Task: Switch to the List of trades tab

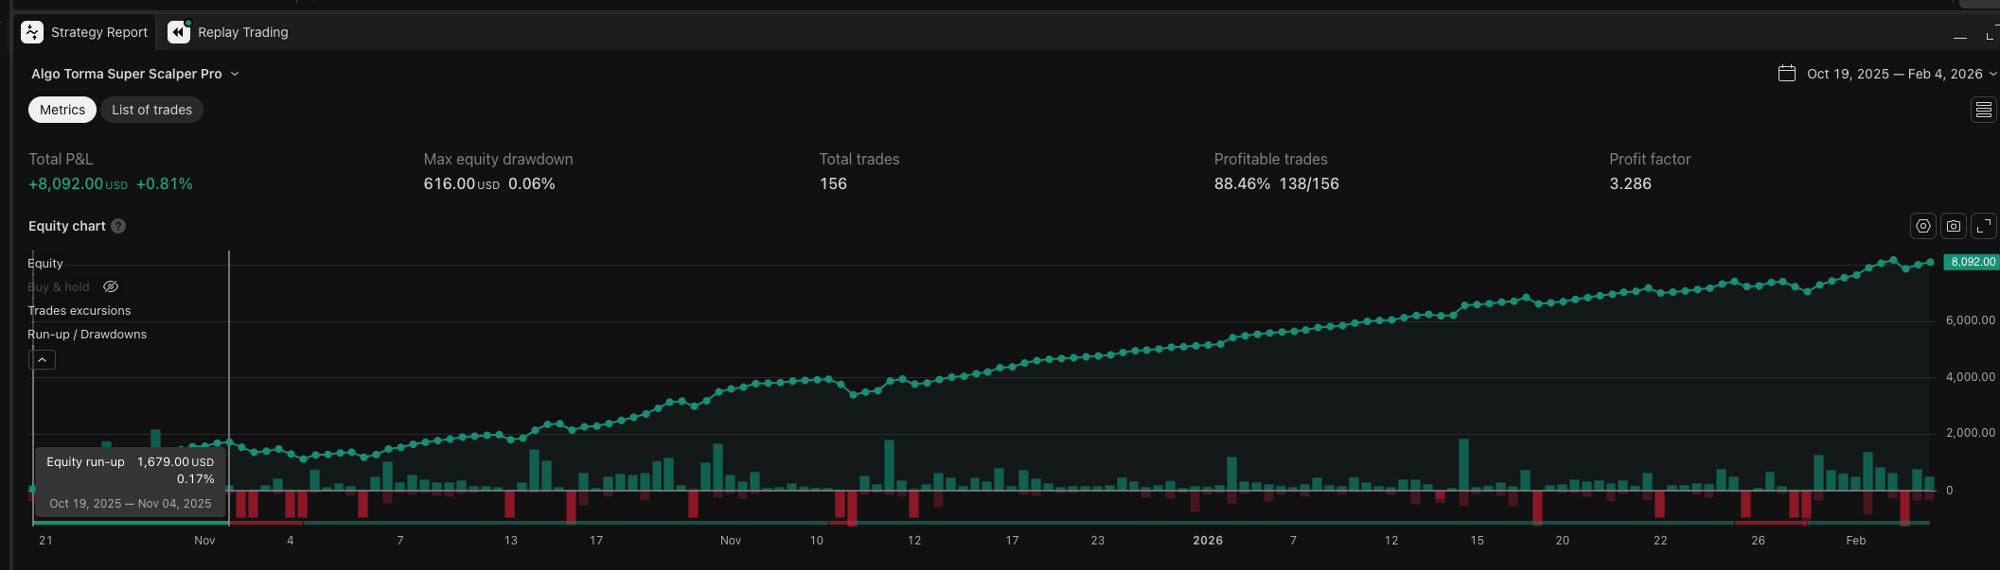Action: tap(151, 110)
